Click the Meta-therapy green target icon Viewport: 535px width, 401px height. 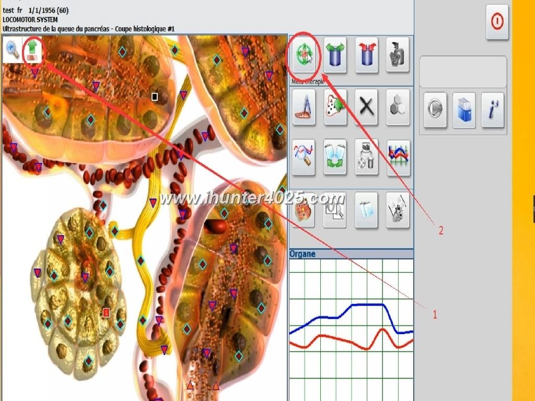[x=303, y=55]
